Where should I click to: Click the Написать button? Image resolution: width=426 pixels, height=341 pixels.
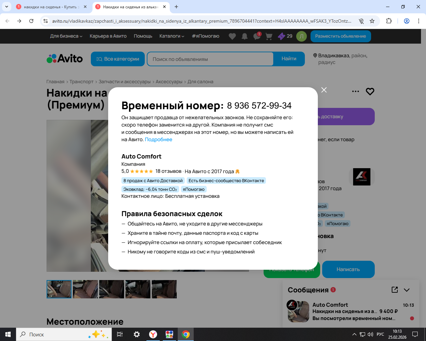[348, 269]
